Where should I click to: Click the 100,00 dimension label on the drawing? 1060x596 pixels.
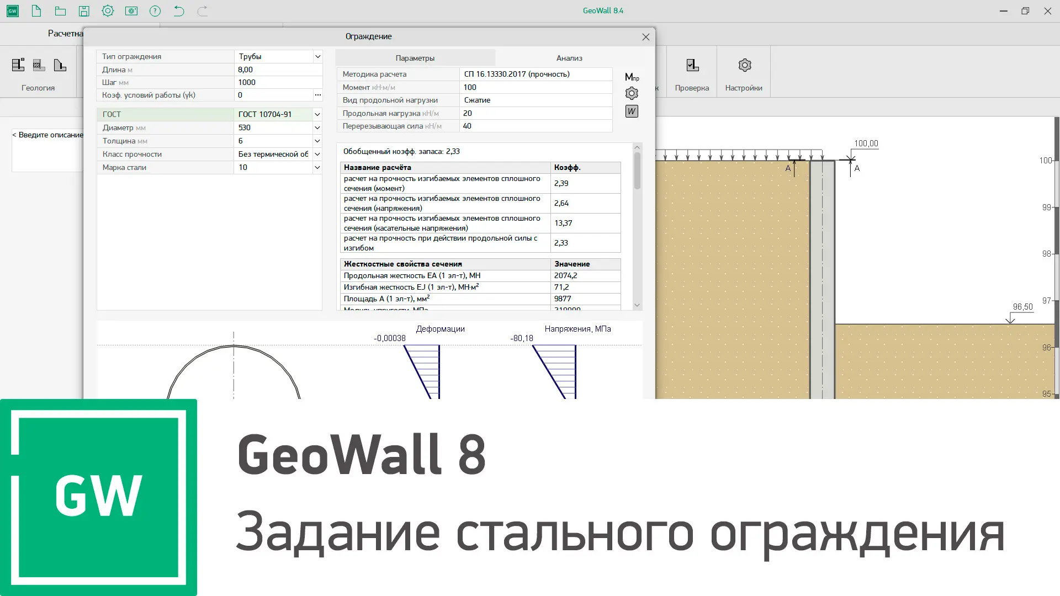(866, 143)
